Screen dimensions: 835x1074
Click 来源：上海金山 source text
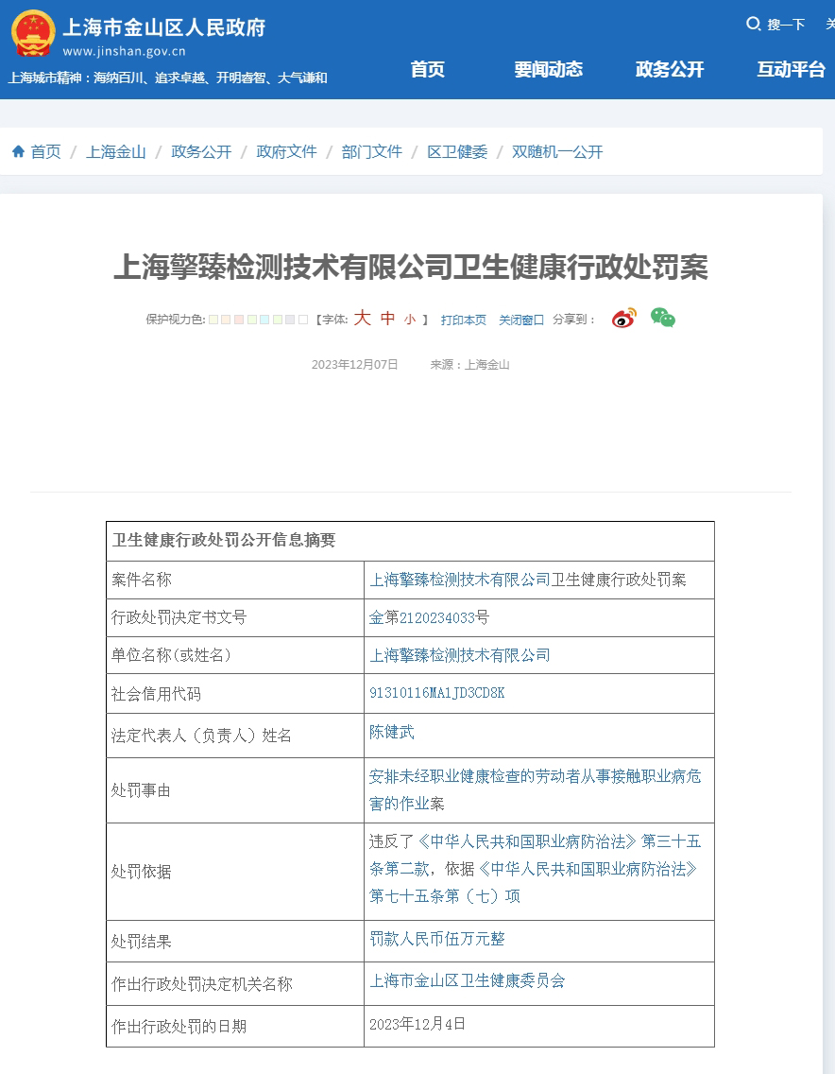point(469,364)
